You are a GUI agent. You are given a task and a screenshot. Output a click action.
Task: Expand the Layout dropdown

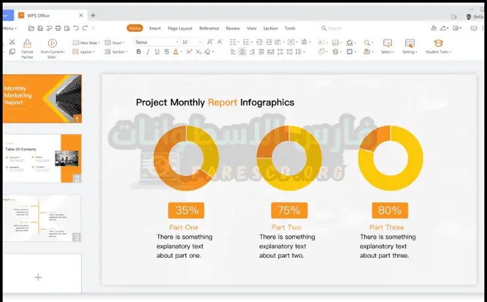click(86, 51)
